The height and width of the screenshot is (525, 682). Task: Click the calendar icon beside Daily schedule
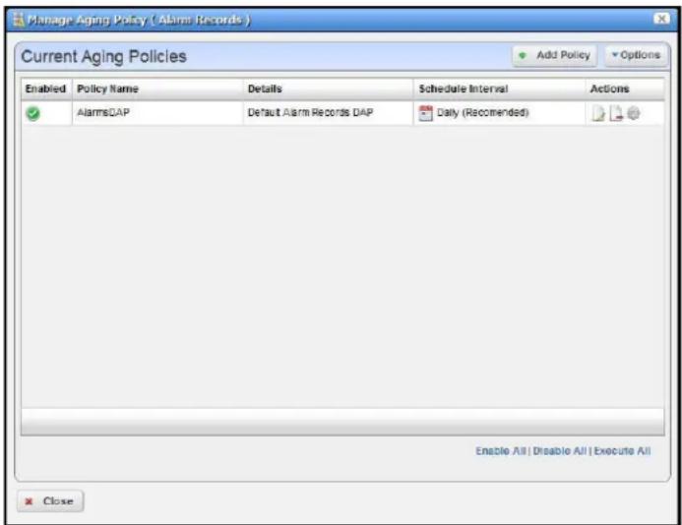coord(425,113)
